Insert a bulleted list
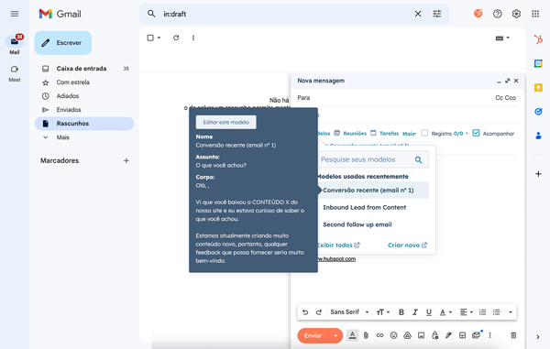 [x=496, y=311]
